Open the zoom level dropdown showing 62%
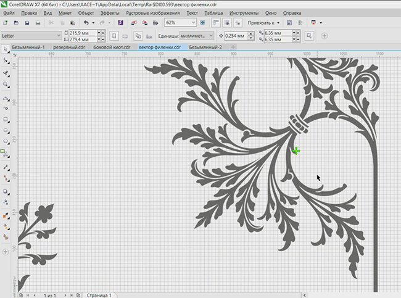This screenshot has width=401, height=298. coord(194,23)
